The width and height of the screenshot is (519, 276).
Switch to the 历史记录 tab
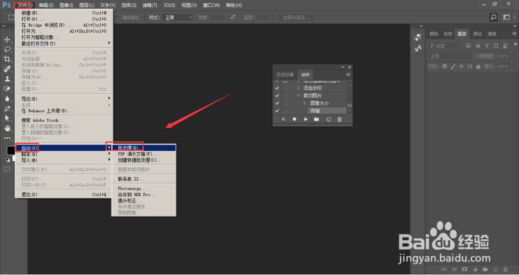[x=285, y=75]
